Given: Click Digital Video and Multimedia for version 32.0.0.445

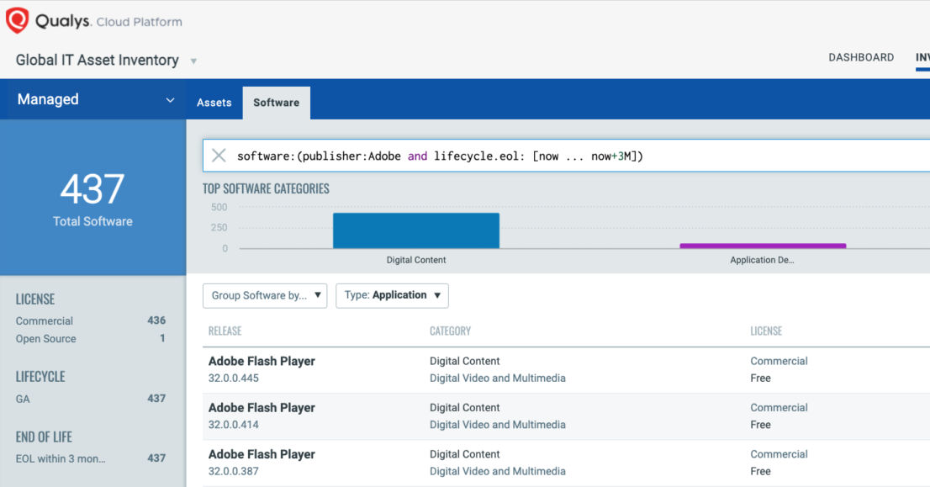Looking at the screenshot, I should 498,378.
